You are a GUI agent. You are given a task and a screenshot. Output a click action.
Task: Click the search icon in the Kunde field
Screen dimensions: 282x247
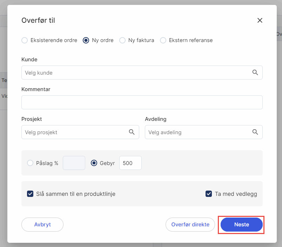(x=255, y=73)
